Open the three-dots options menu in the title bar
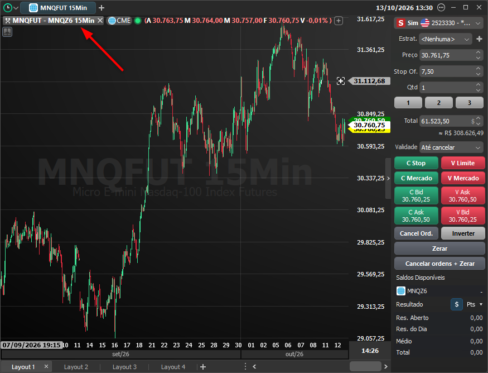 [x=441, y=7]
